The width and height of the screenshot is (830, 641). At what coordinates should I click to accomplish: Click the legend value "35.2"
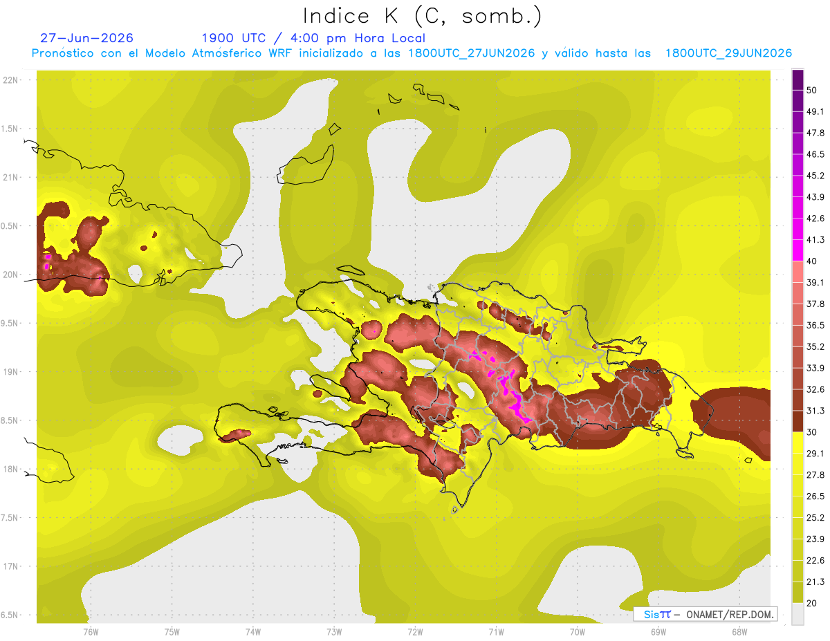[x=815, y=346]
